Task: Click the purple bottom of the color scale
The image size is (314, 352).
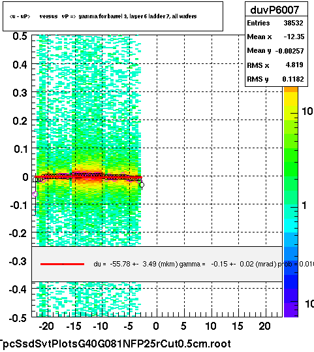Action: click(291, 310)
